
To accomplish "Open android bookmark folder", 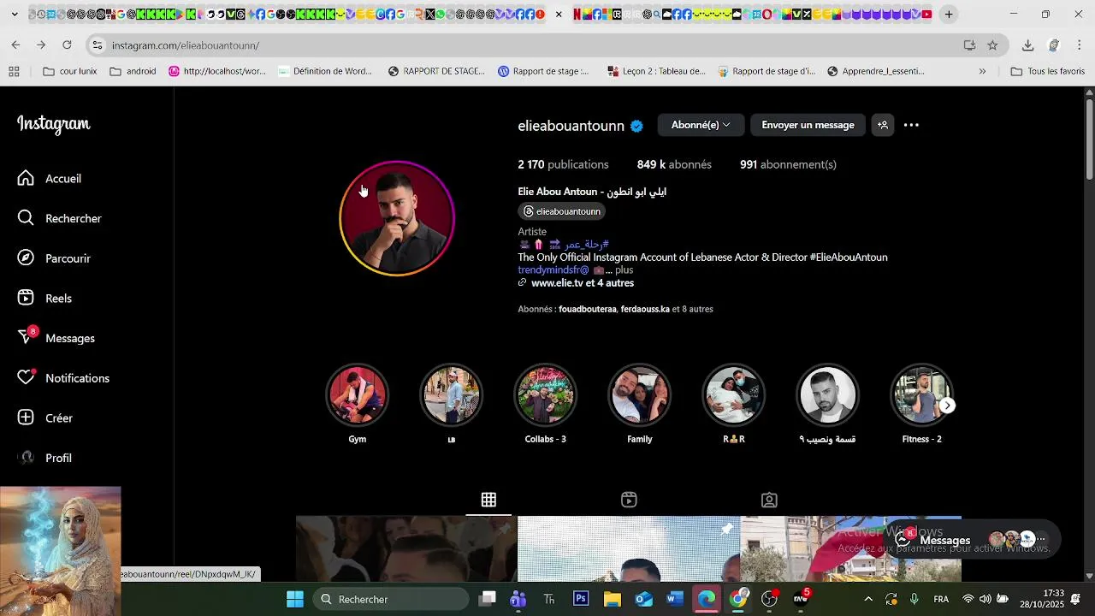I will (133, 71).
